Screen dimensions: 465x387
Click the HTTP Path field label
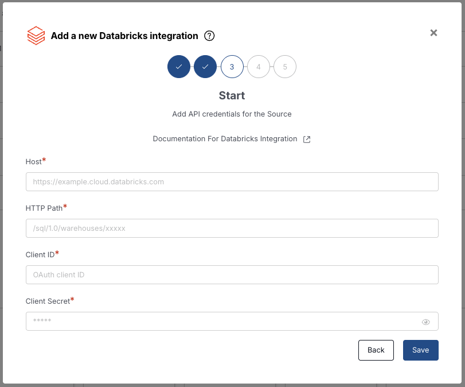44,208
